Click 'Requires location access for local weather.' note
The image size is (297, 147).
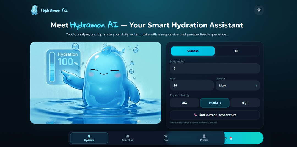click(194, 123)
